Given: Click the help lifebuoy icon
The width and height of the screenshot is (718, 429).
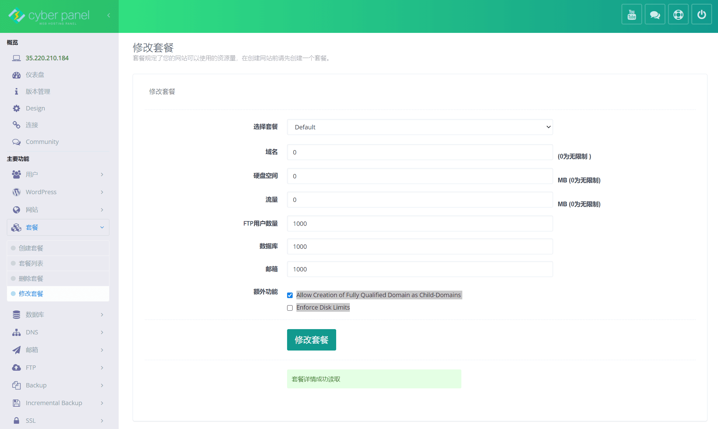Looking at the screenshot, I should click(678, 14).
